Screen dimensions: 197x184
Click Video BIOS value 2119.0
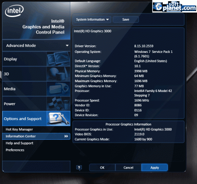click(139, 134)
